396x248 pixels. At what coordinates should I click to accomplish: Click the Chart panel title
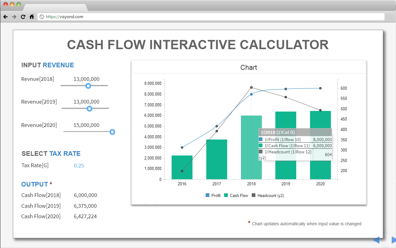[x=249, y=67]
